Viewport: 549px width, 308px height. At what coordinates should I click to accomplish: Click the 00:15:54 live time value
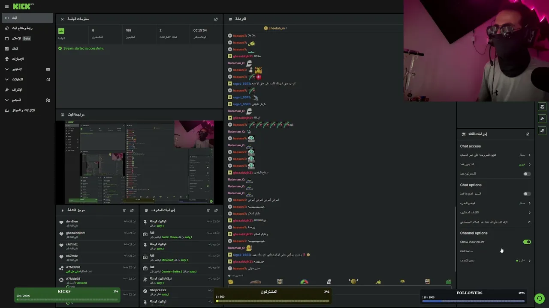pyautogui.click(x=200, y=30)
